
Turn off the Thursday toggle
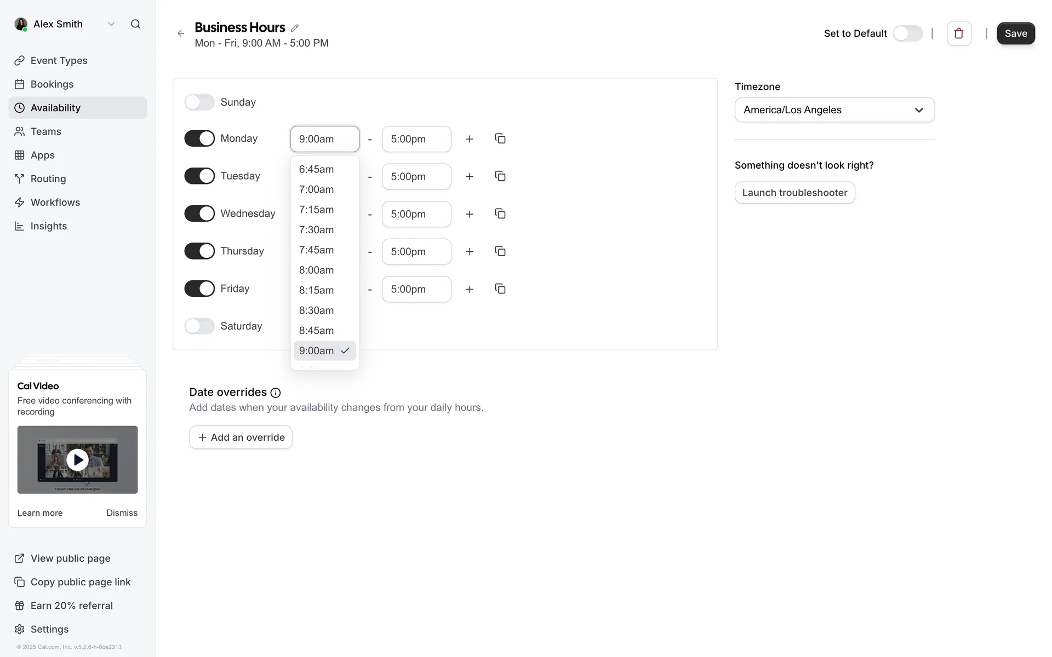point(199,251)
